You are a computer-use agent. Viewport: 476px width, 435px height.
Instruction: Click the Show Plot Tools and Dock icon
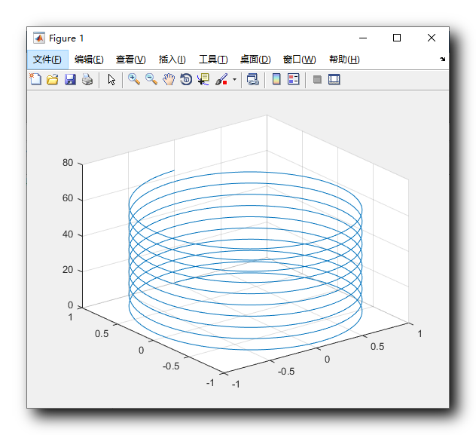(x=334, y=80)
